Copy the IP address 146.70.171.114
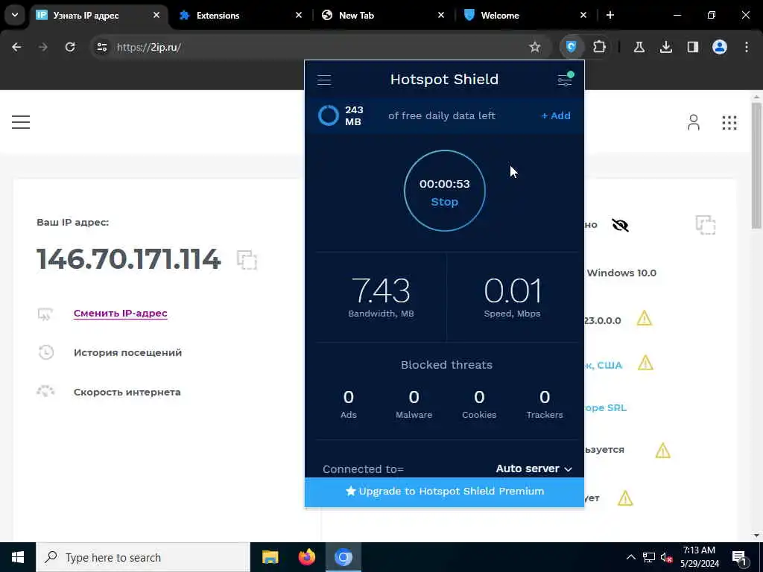This screenshot has width=763, height=572. pos(247,260)
